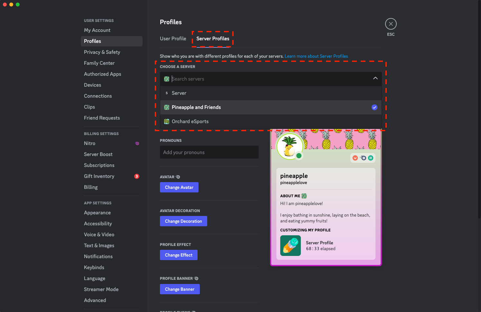The image size is (481, 312).
Task: Select 'Orchard eSports' from the list
Action: click(x=271, y=122)
